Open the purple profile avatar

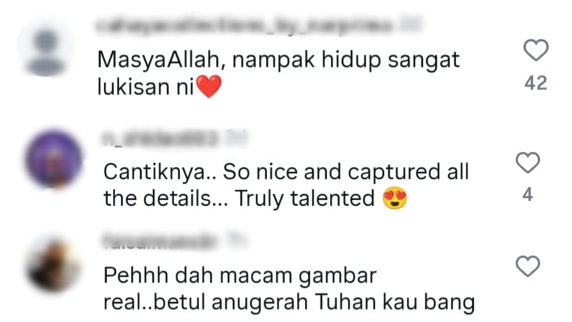tap(54, 159)
